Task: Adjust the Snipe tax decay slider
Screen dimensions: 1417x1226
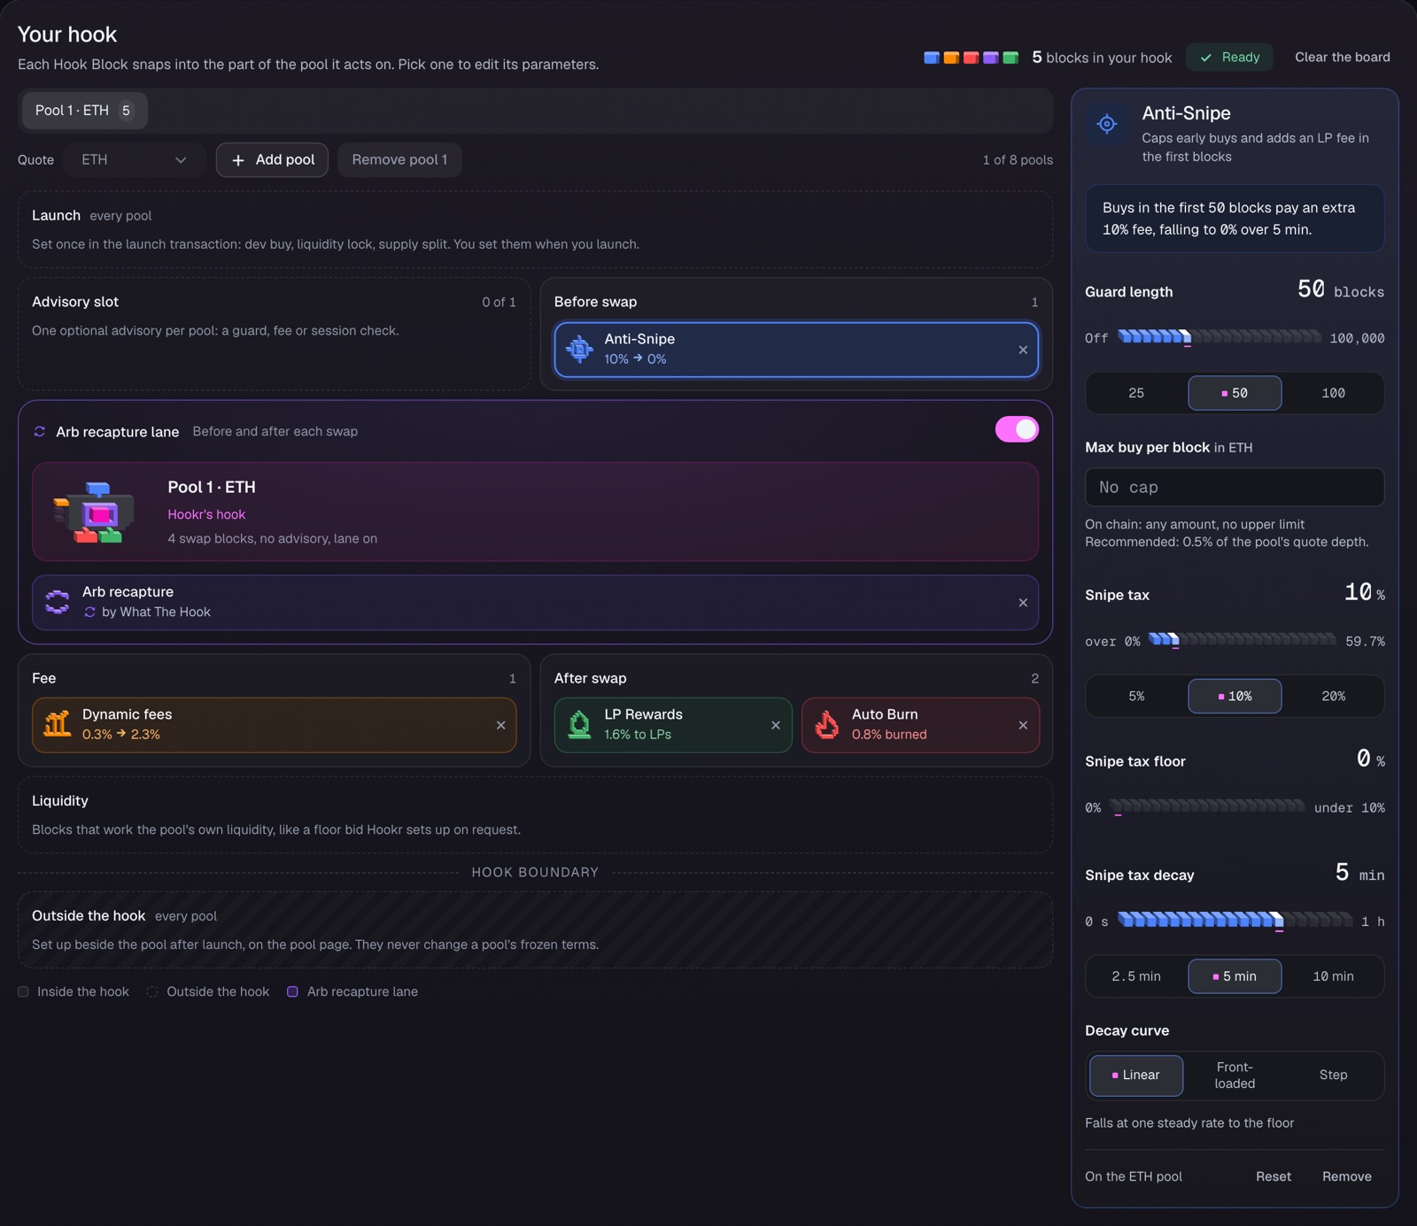Action: coord(1235,921)
